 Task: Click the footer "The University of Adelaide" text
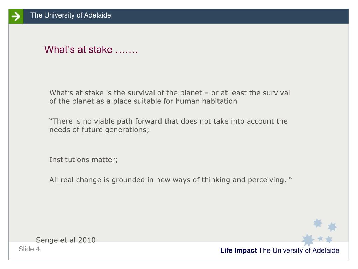[299, 250]
